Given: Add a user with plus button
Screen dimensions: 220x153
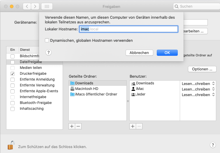Looking at the screenshot, I should click(x=133, y=126).
